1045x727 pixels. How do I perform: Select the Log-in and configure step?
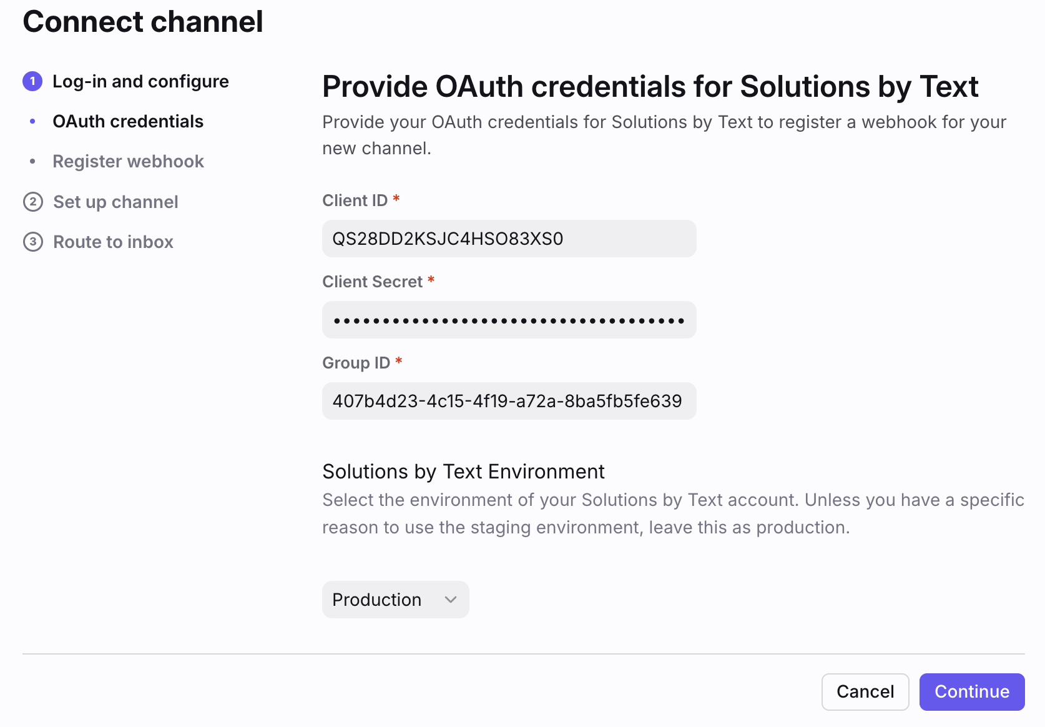[140, 81]
